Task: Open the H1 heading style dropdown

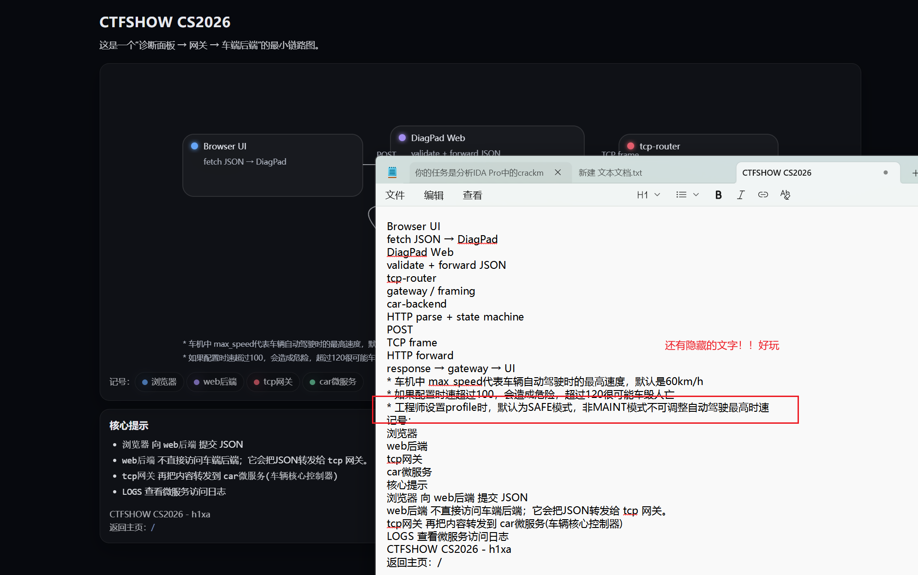Action: 648,195
